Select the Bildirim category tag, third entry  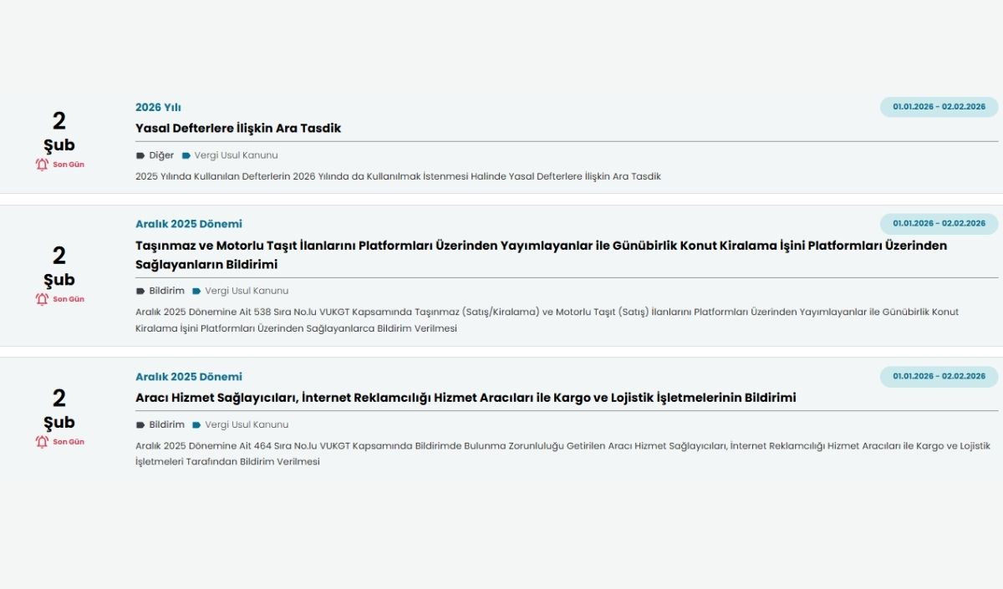(165, 424)
